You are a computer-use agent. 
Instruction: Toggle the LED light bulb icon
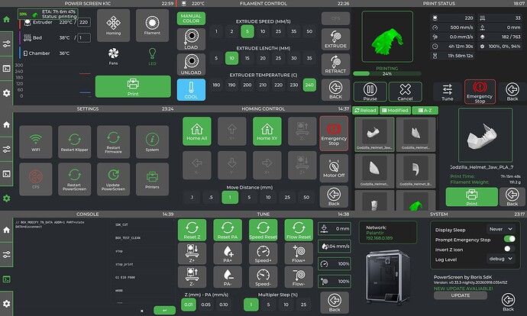(x=152, y=56)
